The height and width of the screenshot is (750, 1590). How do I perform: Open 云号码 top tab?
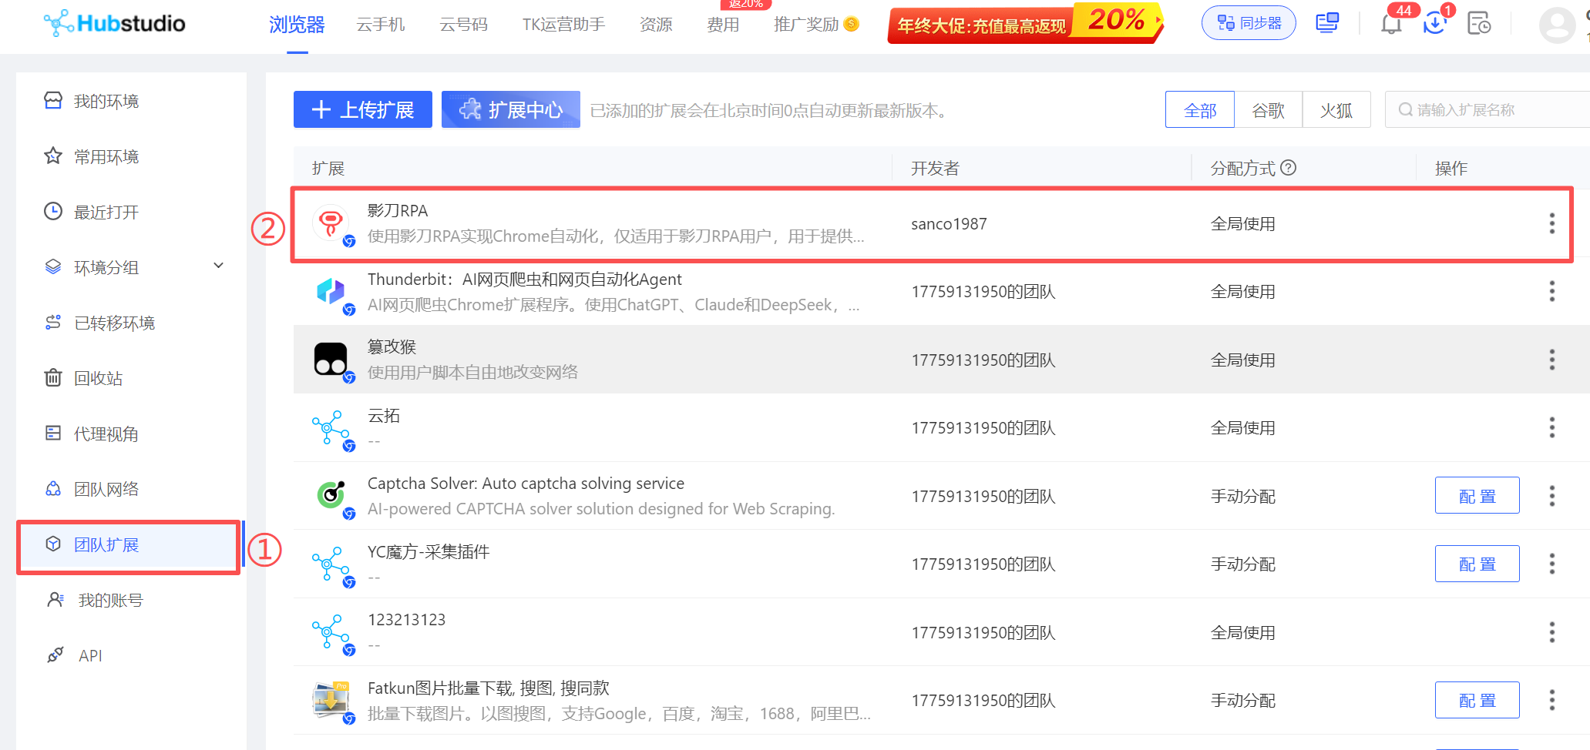(x=464, y=25)
